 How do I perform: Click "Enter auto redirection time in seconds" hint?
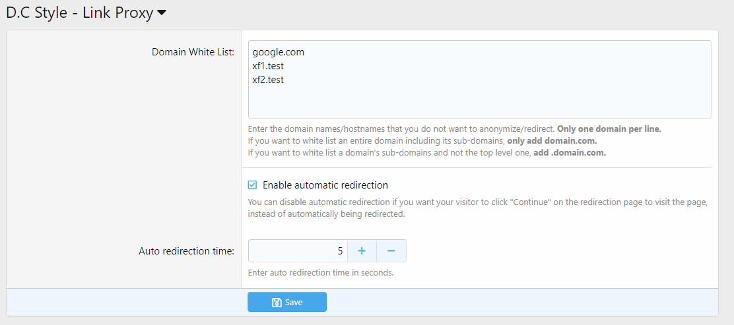(321, 272)
